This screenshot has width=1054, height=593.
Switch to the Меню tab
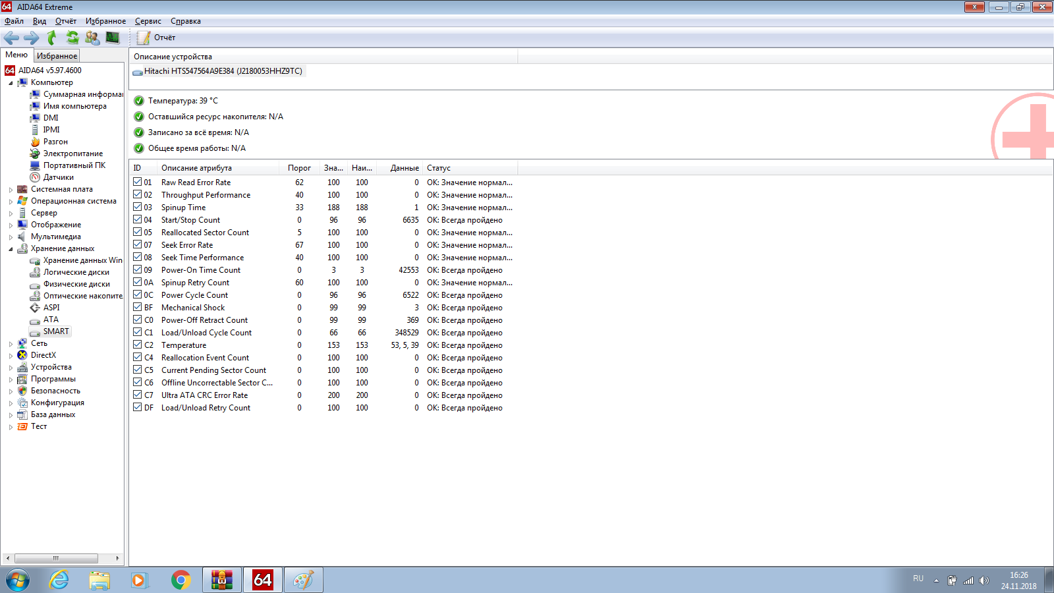point(16,55)
